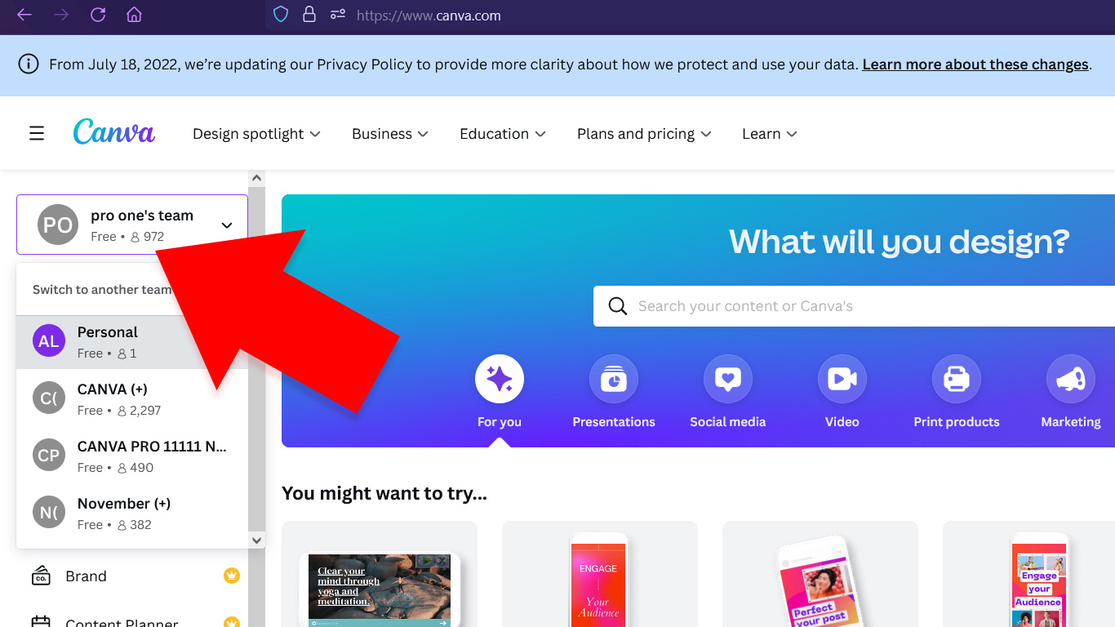This screenshot has width=1115, height=627.
Task: Click the Search your content or Canva's field
Action: pyautogui.click(x=854, y=306)
